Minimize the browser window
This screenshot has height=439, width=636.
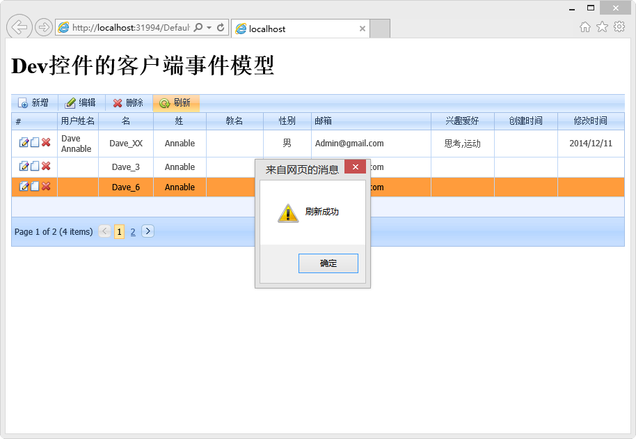coord(572,8)
